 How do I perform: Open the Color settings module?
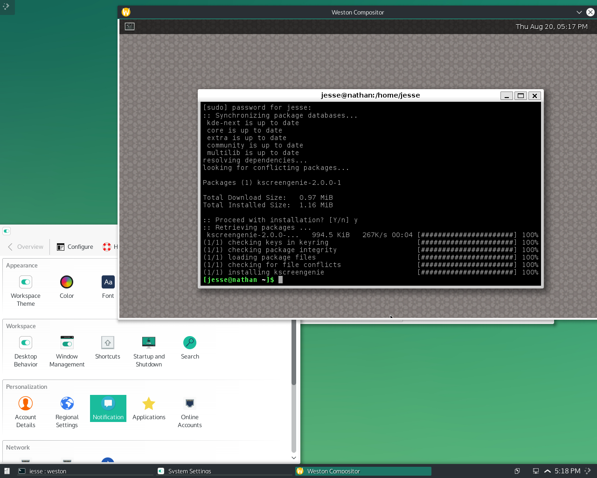click(67, 287)
